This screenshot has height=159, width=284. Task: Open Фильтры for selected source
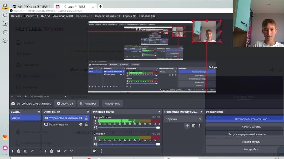click(x=88, y=104)
